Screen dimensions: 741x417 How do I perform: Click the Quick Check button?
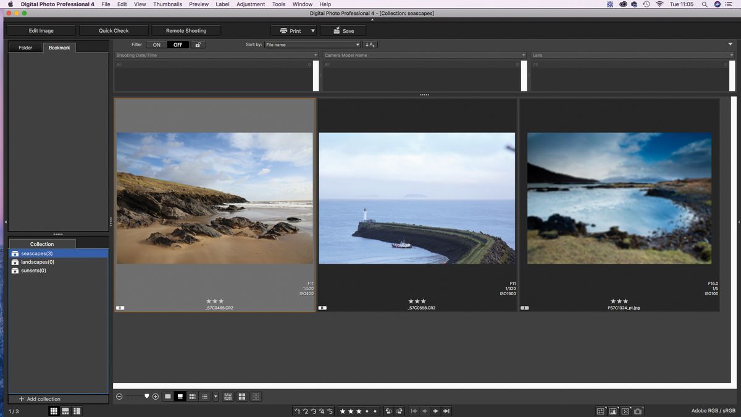pos(114,30)
